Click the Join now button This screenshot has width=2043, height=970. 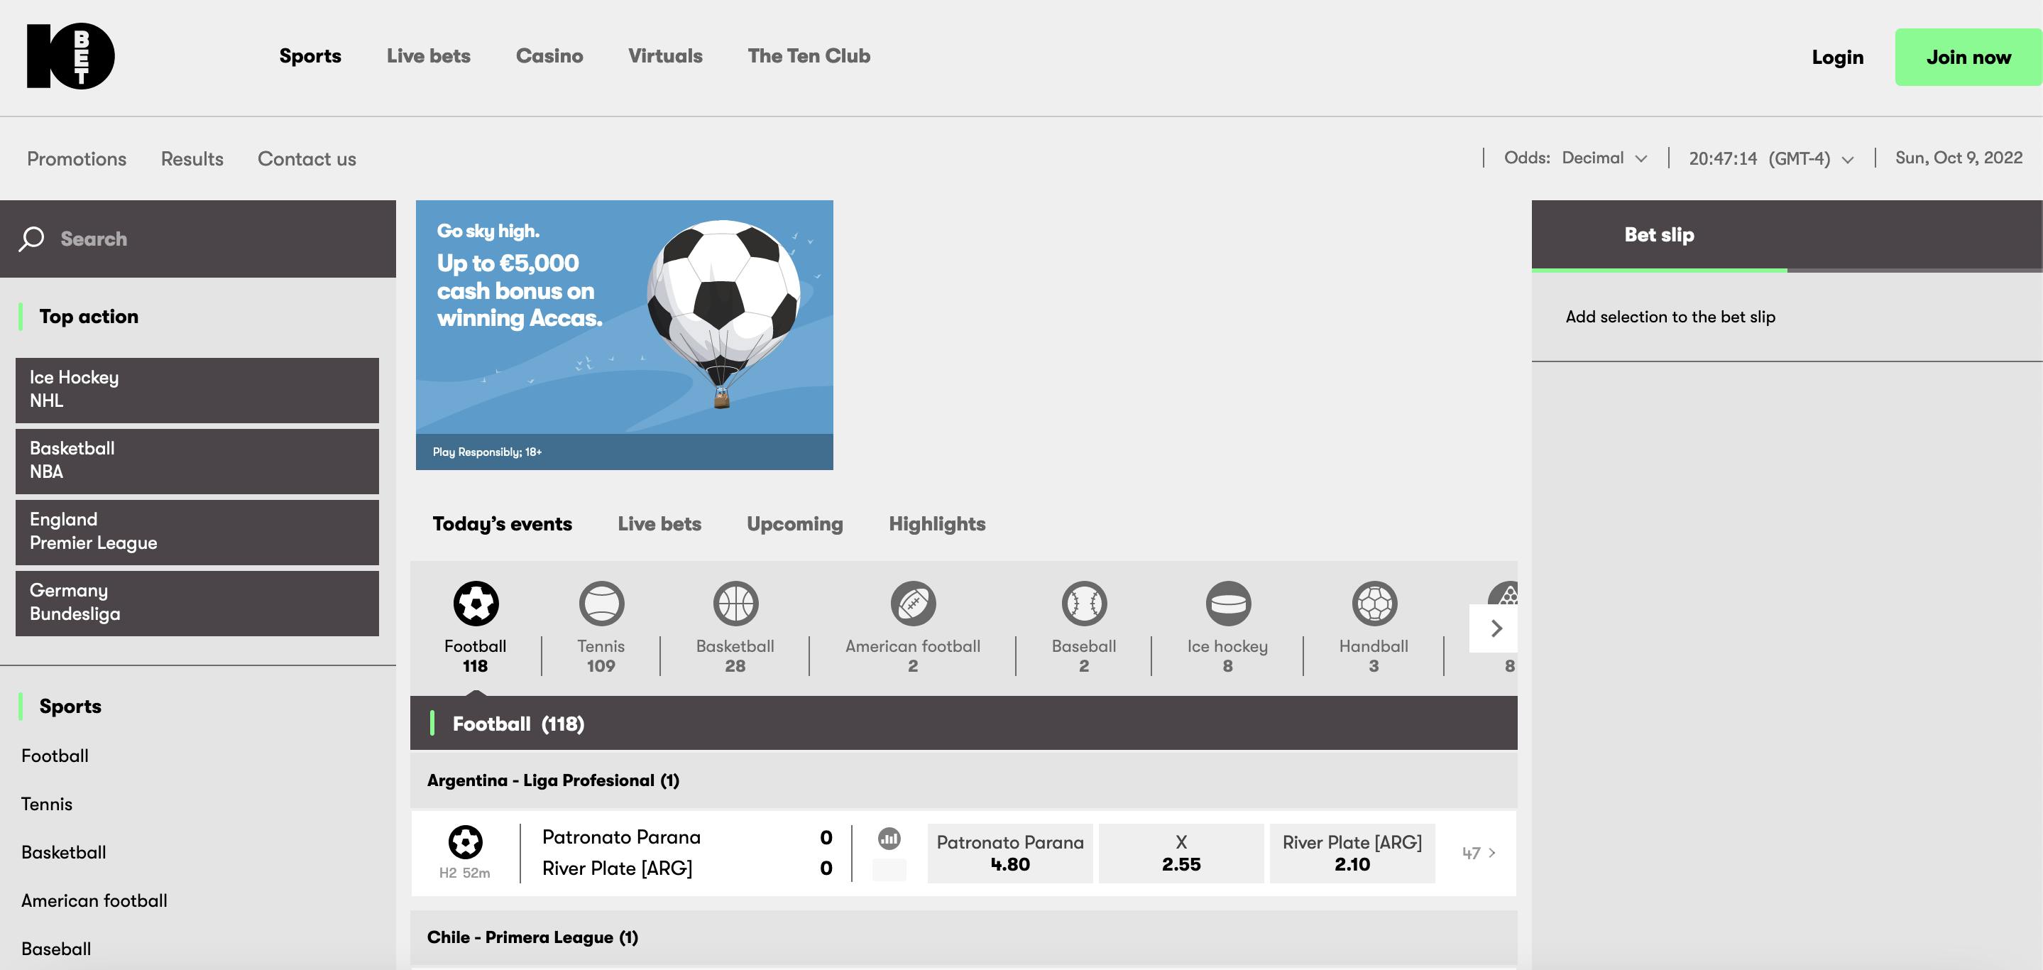pos(1968,57)
